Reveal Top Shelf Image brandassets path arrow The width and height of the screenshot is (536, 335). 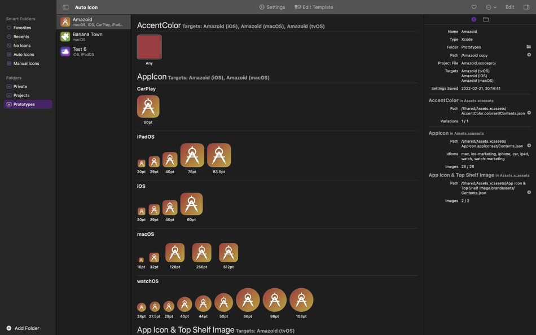pos(529,192)
